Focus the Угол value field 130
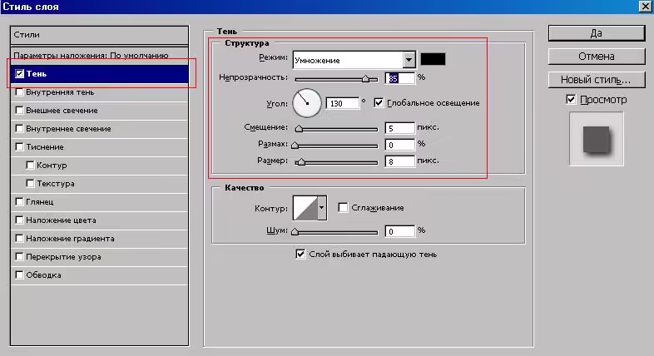 point(343,103)
